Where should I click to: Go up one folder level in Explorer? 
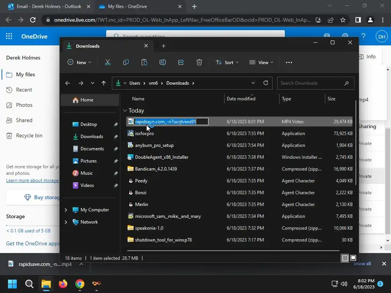point(104,83)
